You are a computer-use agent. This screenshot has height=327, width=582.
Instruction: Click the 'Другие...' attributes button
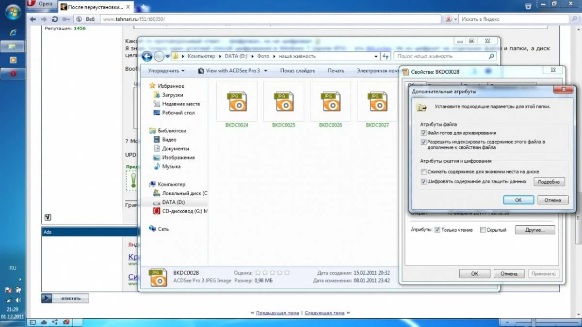click(535, 230)
